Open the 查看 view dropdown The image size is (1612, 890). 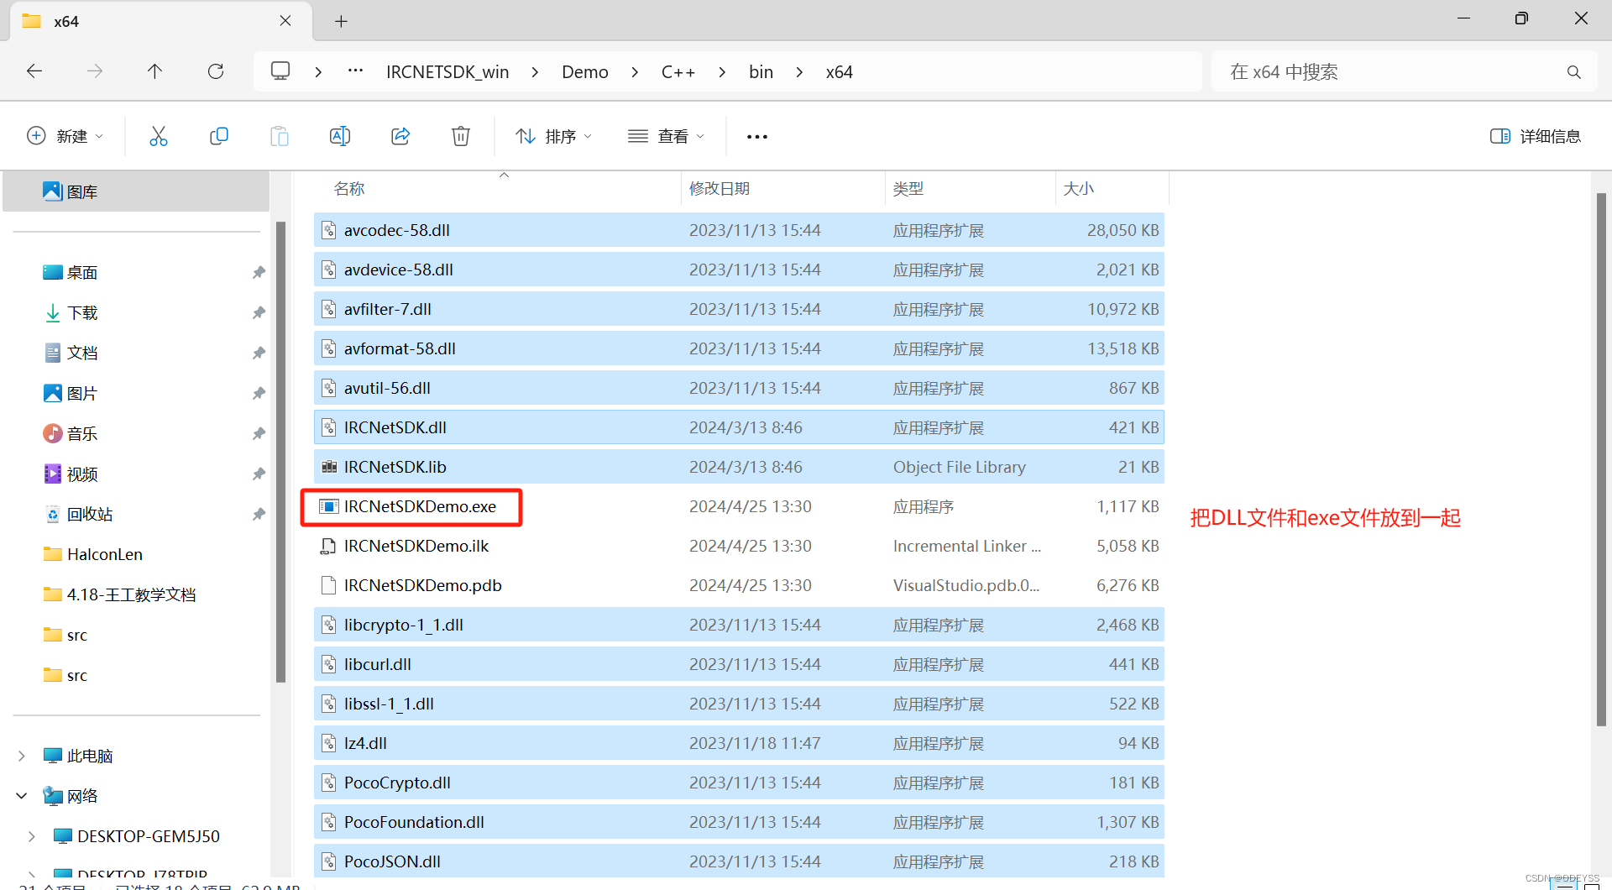coord(667,136)
